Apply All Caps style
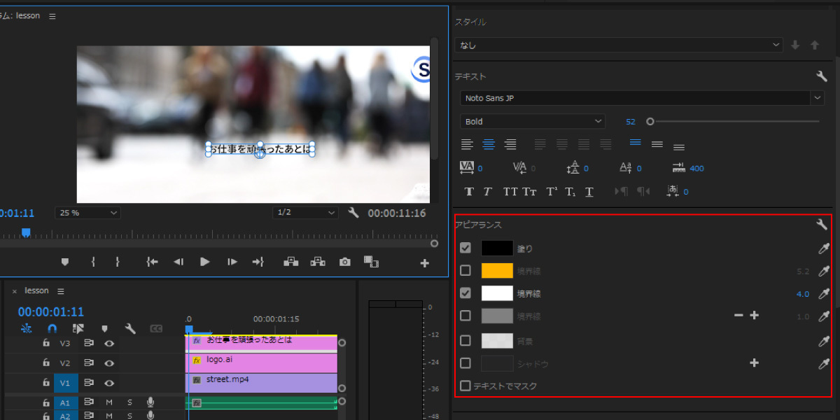The height and width of the screenshot is (420, 840). [510, 191]
